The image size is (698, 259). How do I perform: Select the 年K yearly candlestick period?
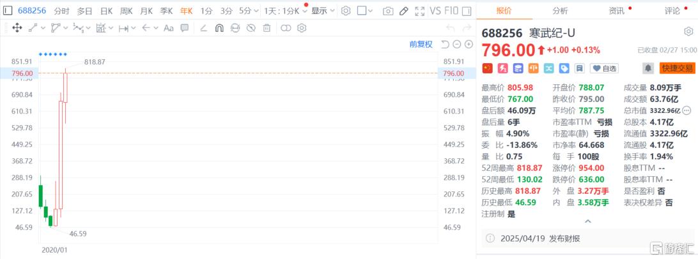(x=186, y=11)
